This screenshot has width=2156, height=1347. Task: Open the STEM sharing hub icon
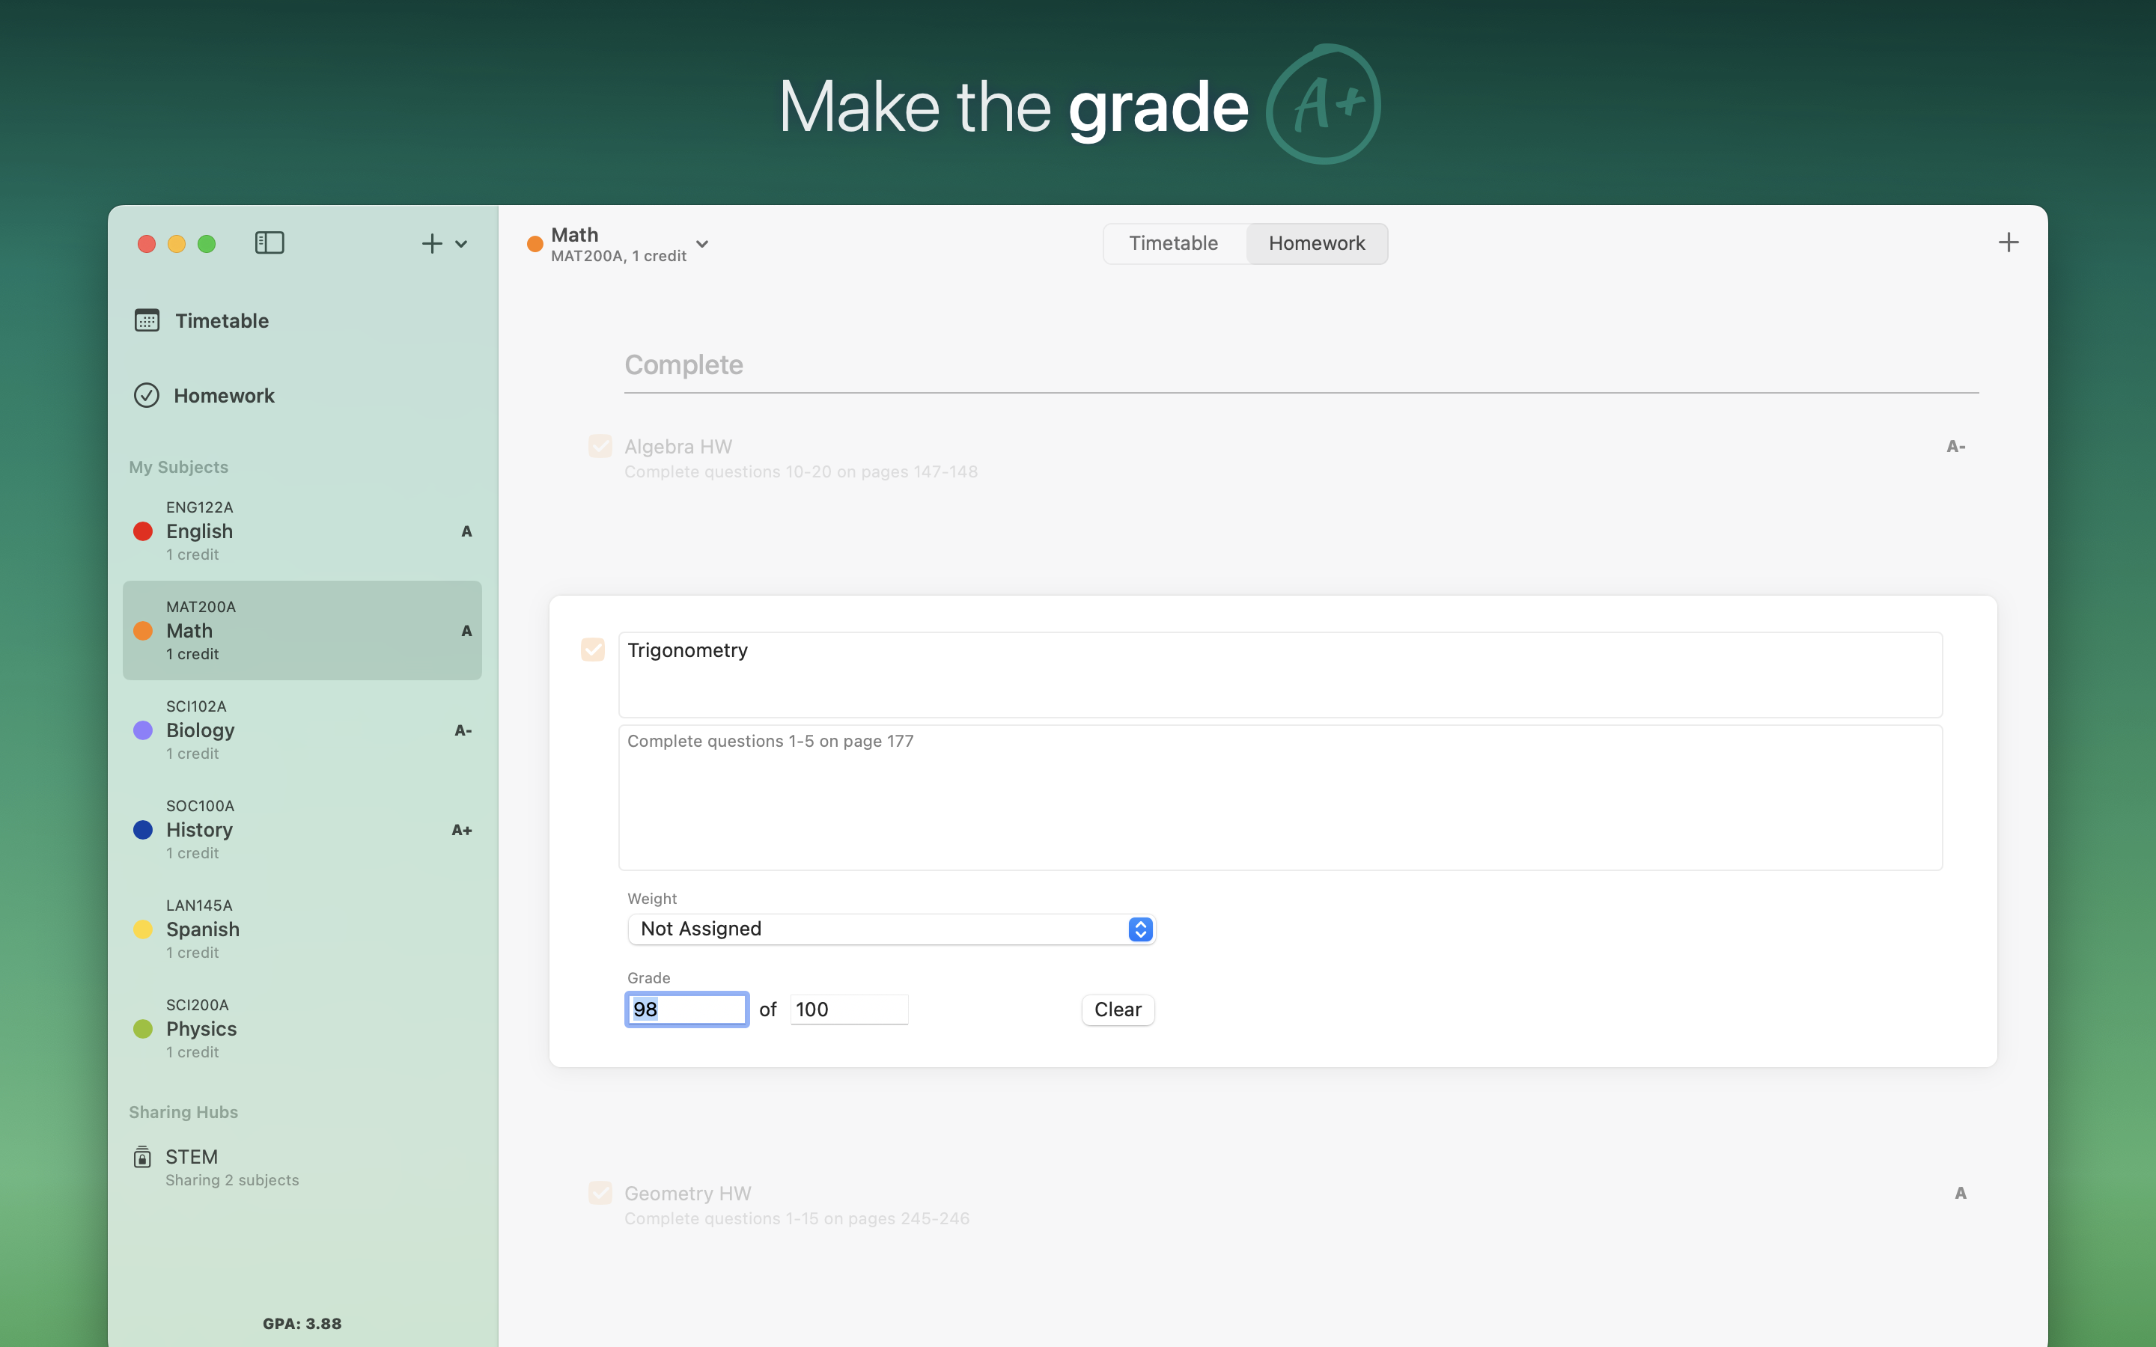pos(142,1157)
